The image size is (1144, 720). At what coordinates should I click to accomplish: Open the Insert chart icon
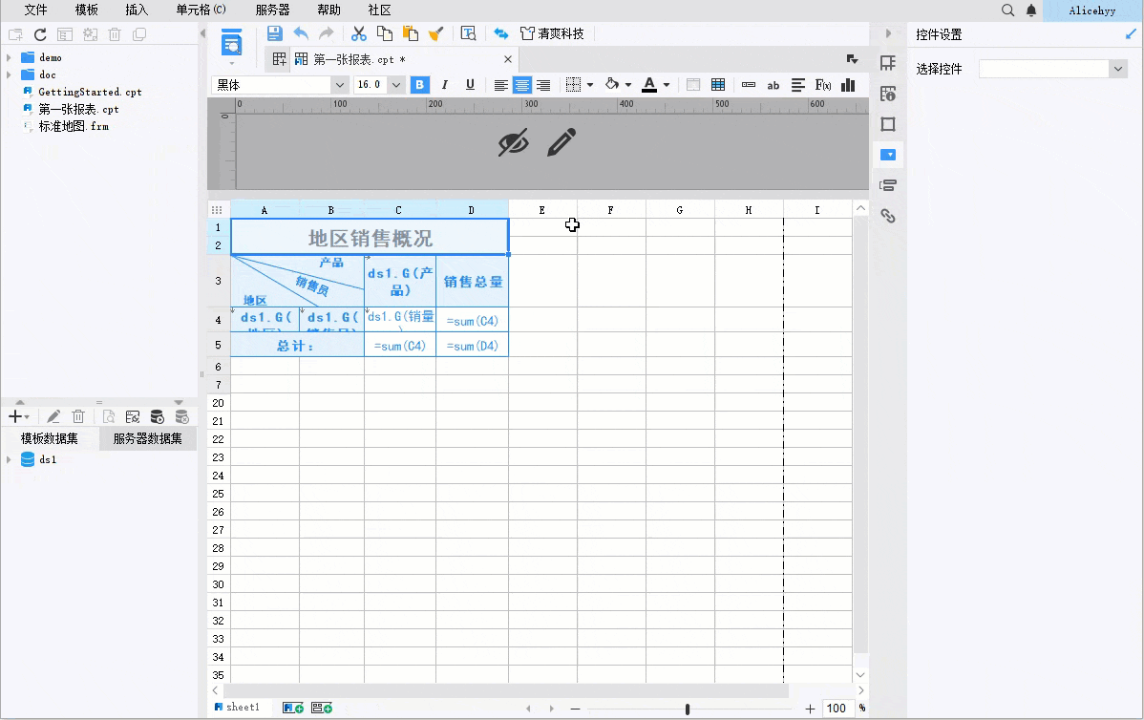coord(848,85)
